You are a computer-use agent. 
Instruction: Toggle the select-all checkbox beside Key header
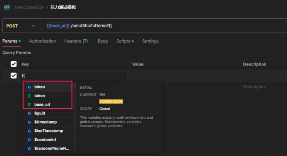point(14,64)
